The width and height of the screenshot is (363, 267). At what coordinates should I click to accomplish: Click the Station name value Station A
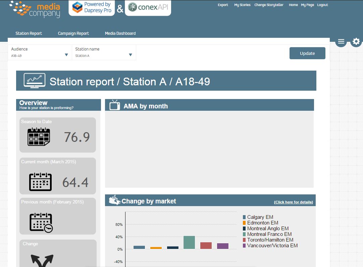click(82, 56)
